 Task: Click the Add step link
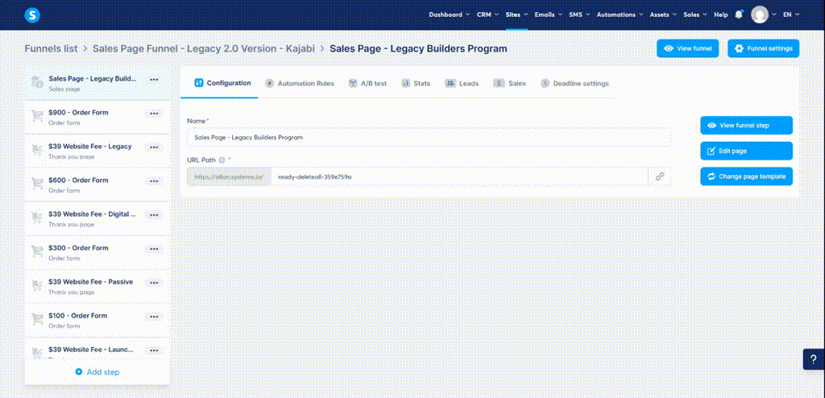tap(97, 371)
